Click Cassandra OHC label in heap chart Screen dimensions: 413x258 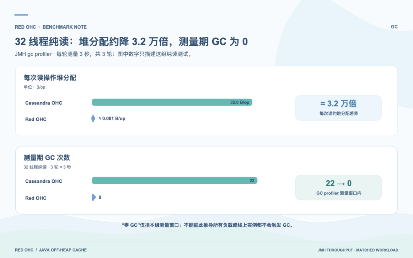coord(44,103)
